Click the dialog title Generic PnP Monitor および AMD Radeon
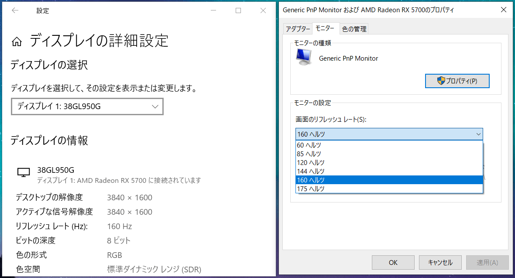 click(x=368, y=10)
